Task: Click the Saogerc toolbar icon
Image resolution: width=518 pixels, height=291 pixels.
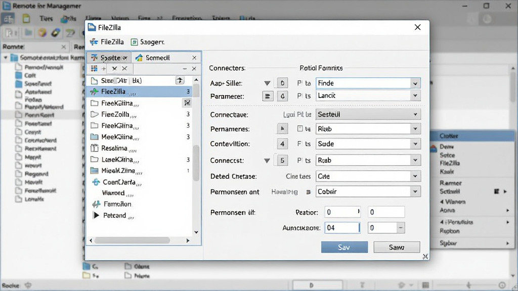Action: 134,42
